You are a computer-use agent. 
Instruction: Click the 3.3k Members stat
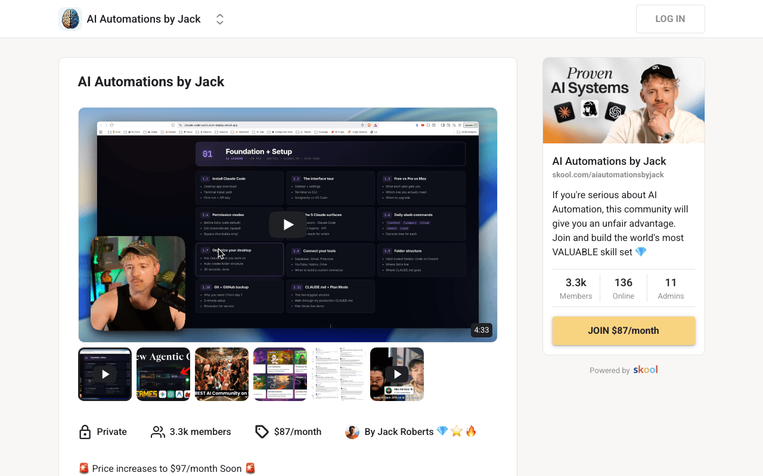(576, 288)
